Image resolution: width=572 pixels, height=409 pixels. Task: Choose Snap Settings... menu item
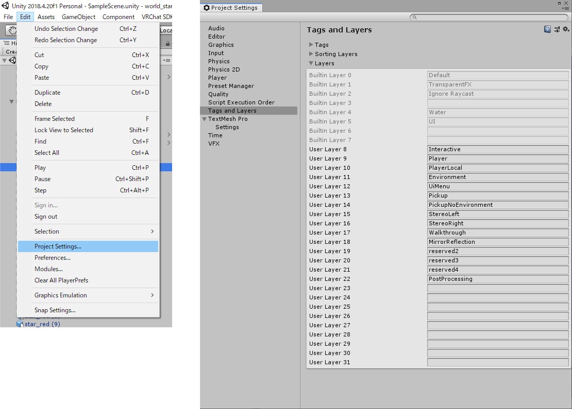coord(88,310)
